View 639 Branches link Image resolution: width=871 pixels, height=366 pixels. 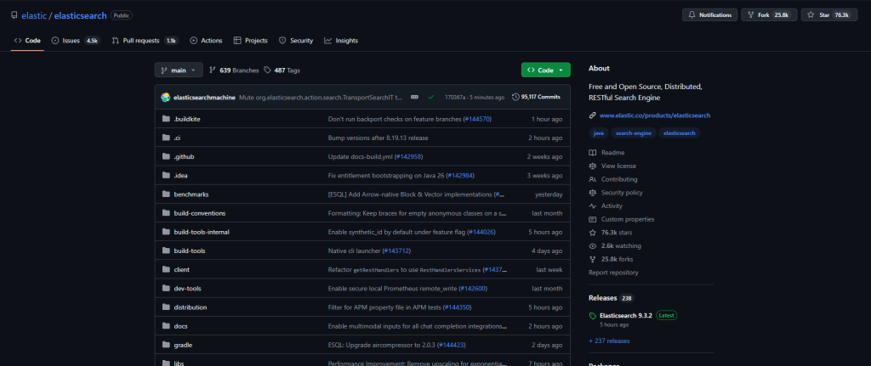[234, 70]
